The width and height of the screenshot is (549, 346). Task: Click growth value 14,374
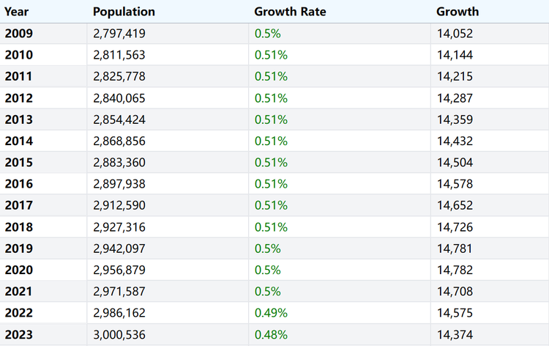pyautogui.click(x=455, y=334)
